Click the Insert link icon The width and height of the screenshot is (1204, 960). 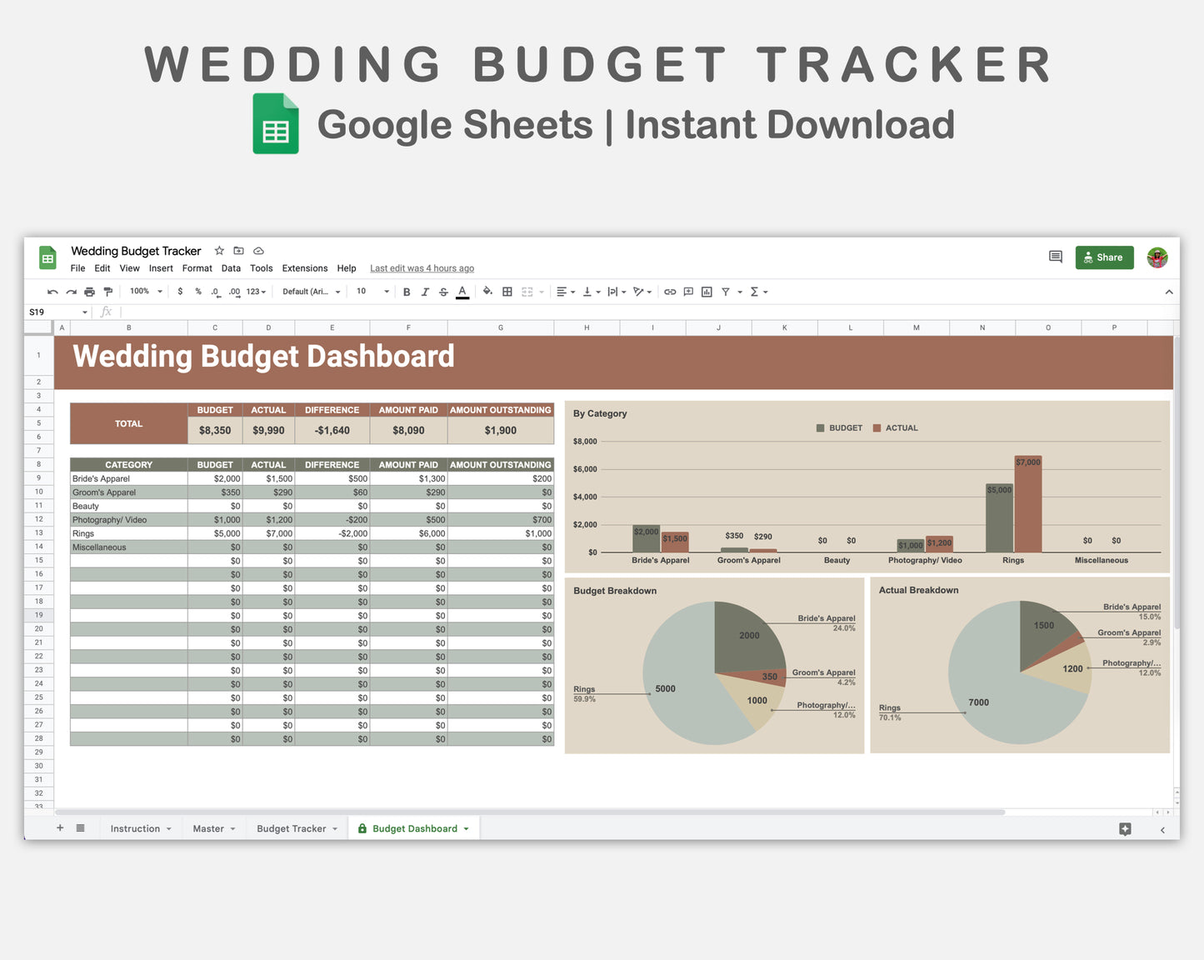pyautogui.click(x=669, y=292)
